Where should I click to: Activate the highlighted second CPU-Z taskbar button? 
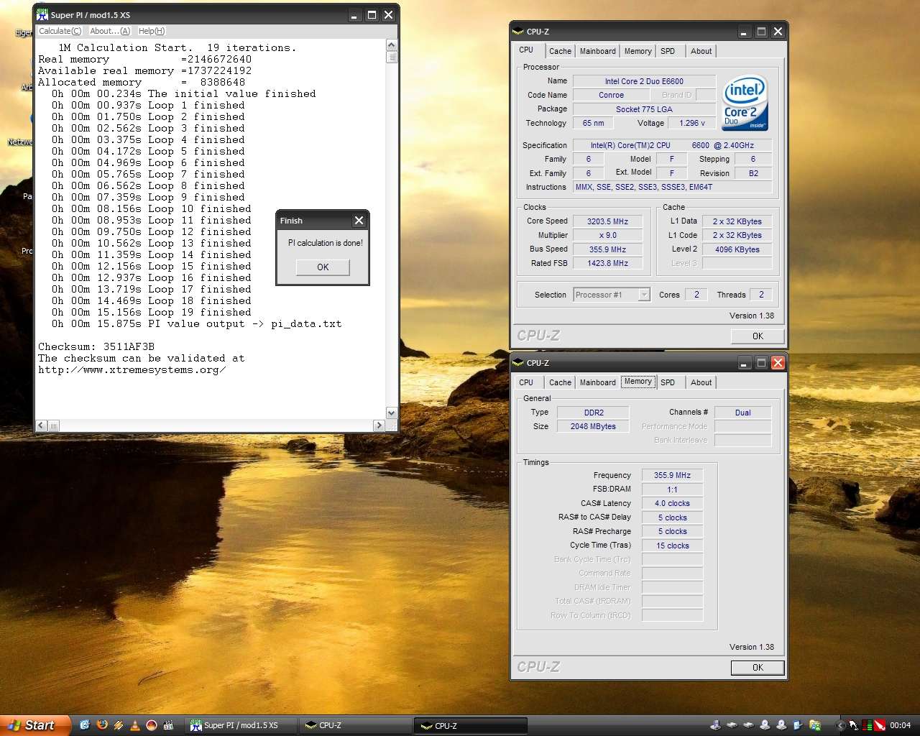(470, 725)
